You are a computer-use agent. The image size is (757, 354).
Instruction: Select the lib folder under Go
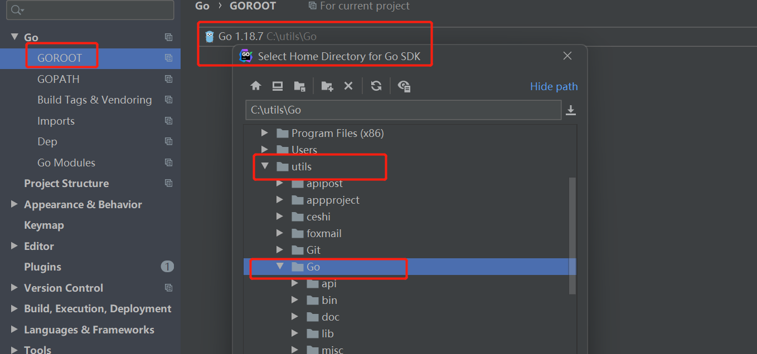(x=328, y=333)
